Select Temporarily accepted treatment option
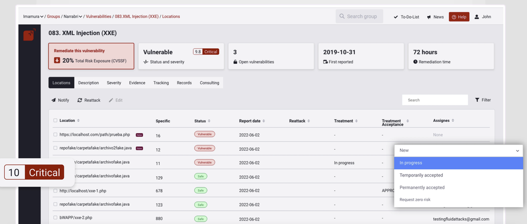The height and width of the screenshot is (224, 527). coord(458,175)
